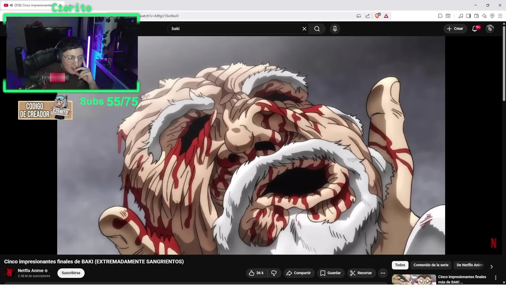Dislike the video with thumbs down
Image resolution: width=506 pixels, height=285 pixels.
coord(274,273)
